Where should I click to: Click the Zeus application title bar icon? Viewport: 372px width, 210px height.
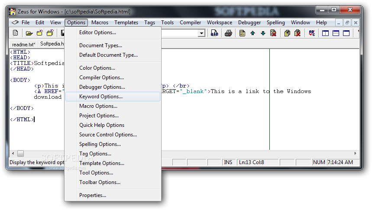pos(12,11)
